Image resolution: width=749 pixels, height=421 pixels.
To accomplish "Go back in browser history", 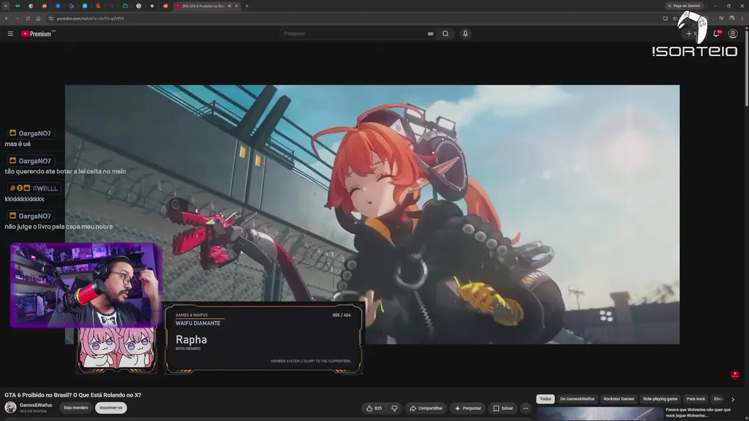I will [x=6, y=18].
